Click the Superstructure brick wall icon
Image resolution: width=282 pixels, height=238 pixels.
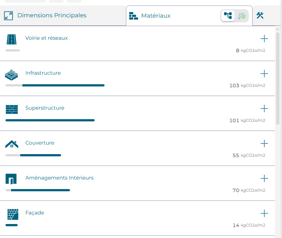click(x=11, y=109)
